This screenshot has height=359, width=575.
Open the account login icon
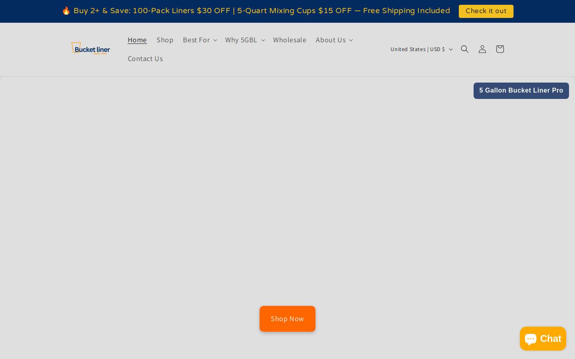tap(482, 49)
